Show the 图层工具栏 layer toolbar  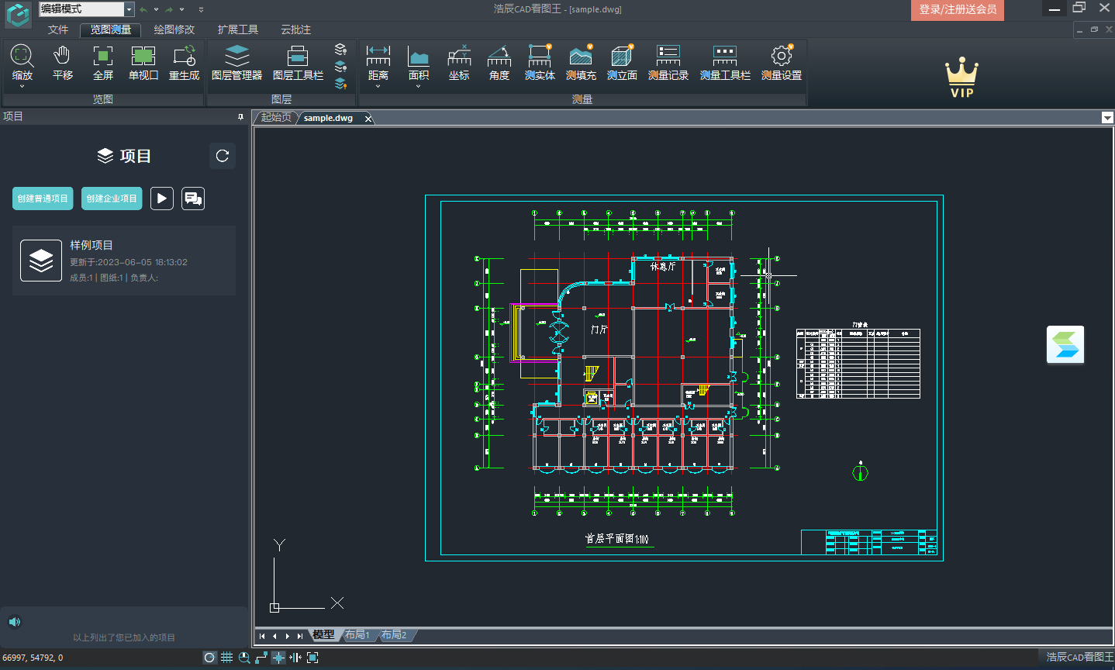tap(298, 62)
